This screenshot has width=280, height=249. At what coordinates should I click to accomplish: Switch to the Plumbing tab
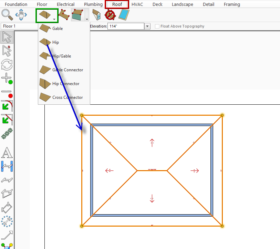(93, 4)
